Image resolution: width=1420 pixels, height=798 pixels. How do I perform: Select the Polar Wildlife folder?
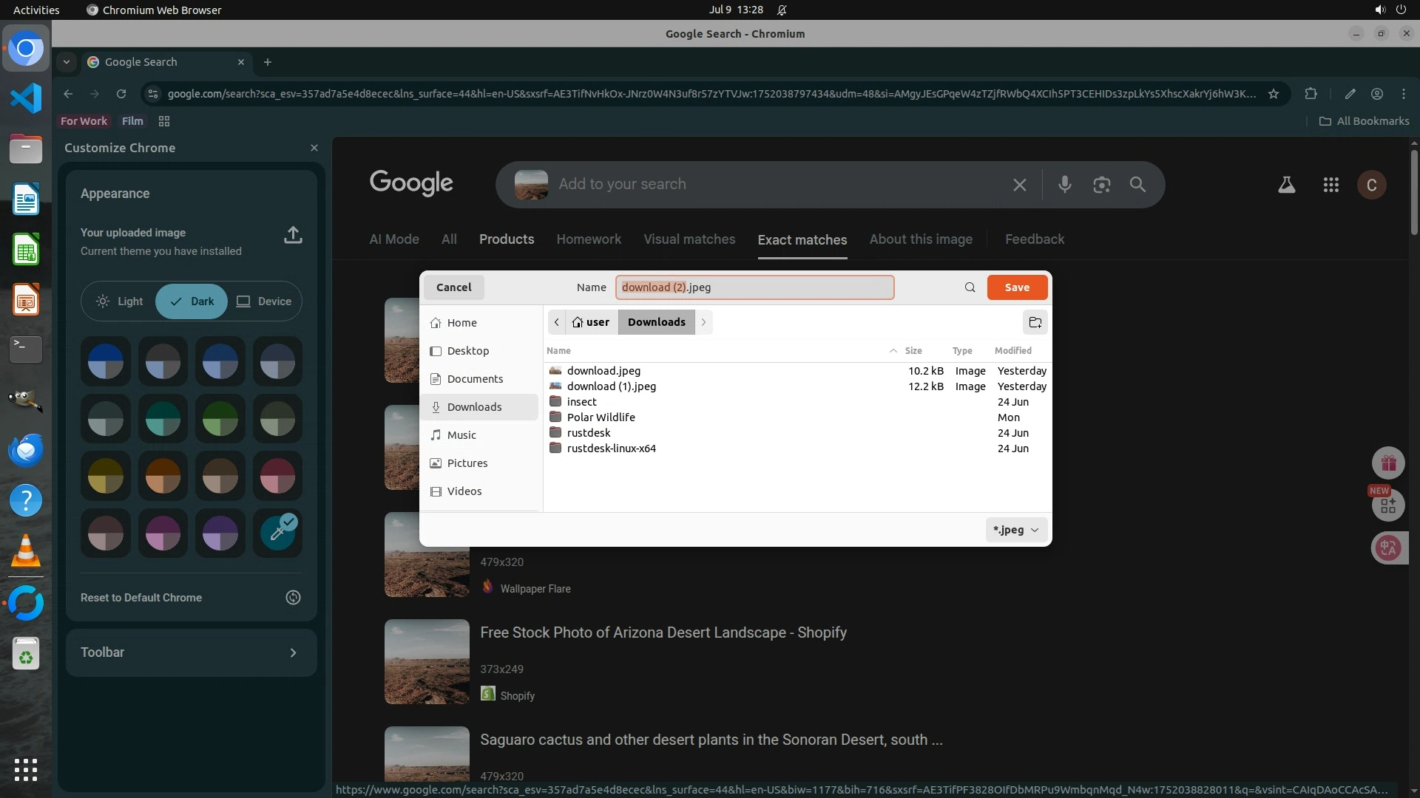coord(601,417)
